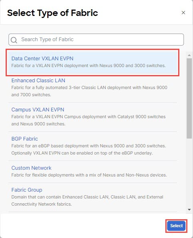Image resolution: width=193 pixels, height=238 pixels.
Task: Choose the Custom Network title
Action: [x=31, y=168]
